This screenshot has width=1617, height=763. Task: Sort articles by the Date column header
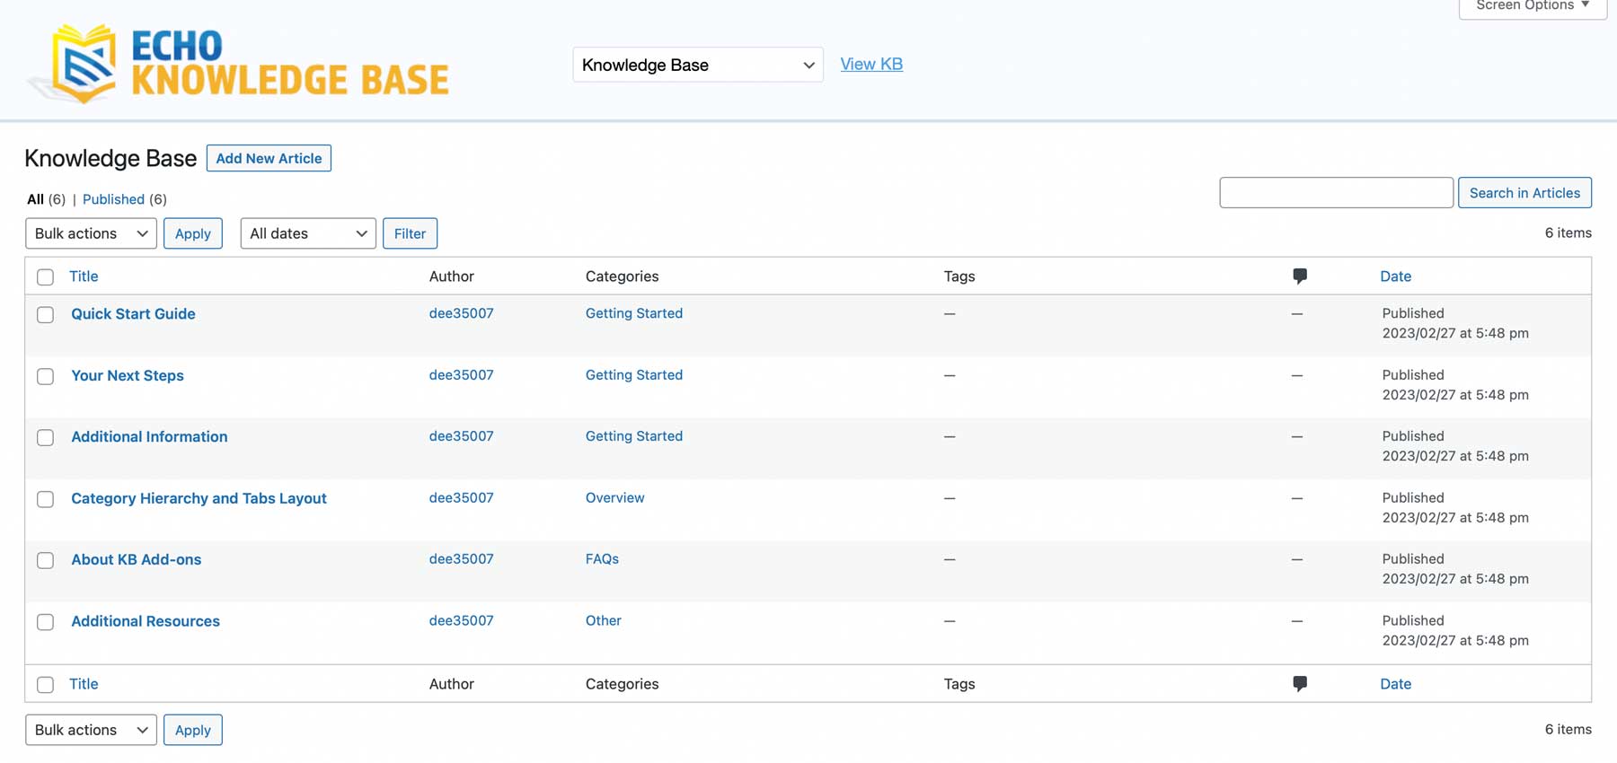[1395, 276]
